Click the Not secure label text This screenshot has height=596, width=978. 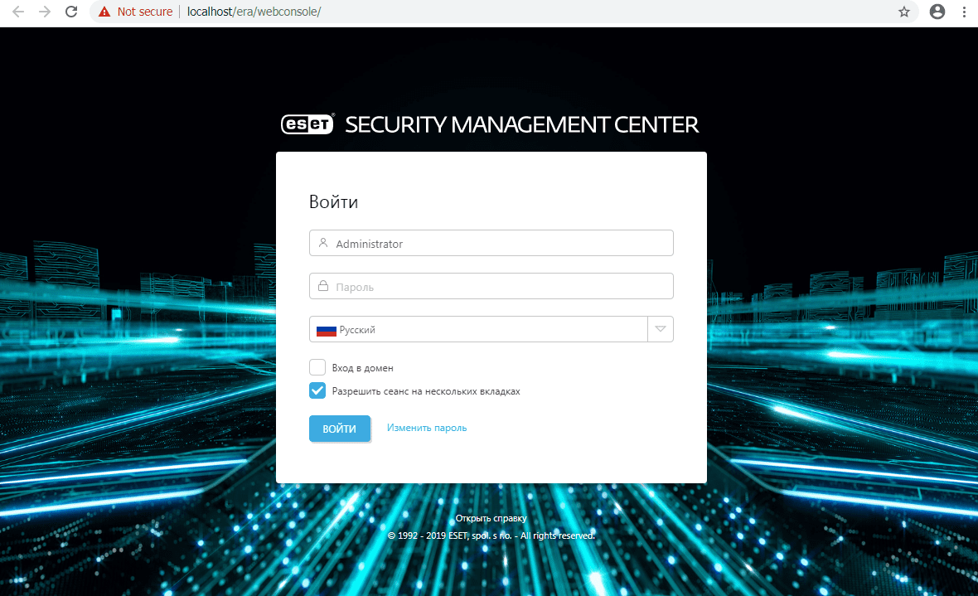click(145, 12)
